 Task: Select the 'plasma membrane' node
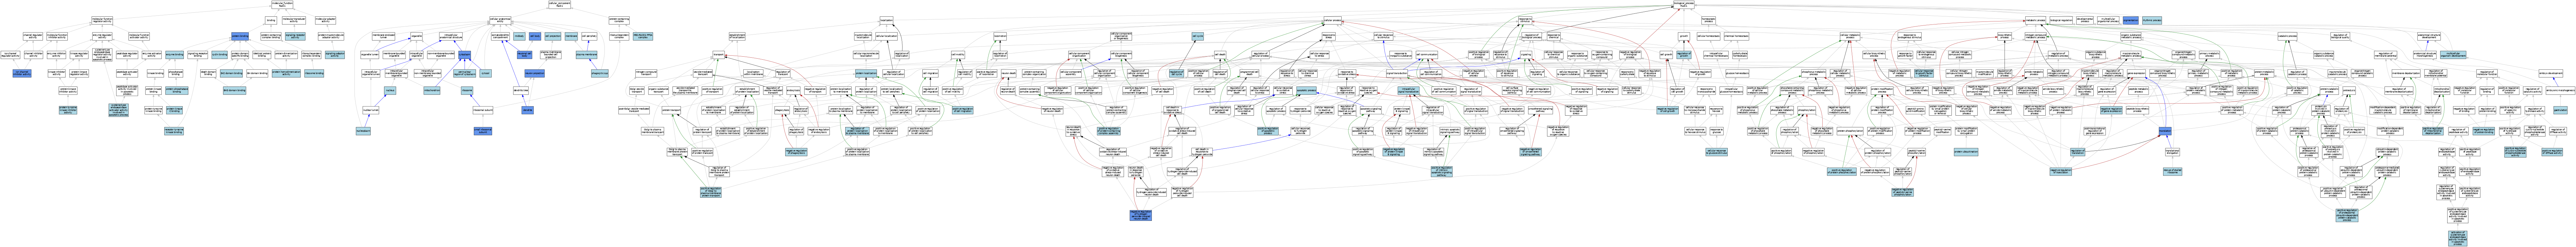tap(587, 55)
